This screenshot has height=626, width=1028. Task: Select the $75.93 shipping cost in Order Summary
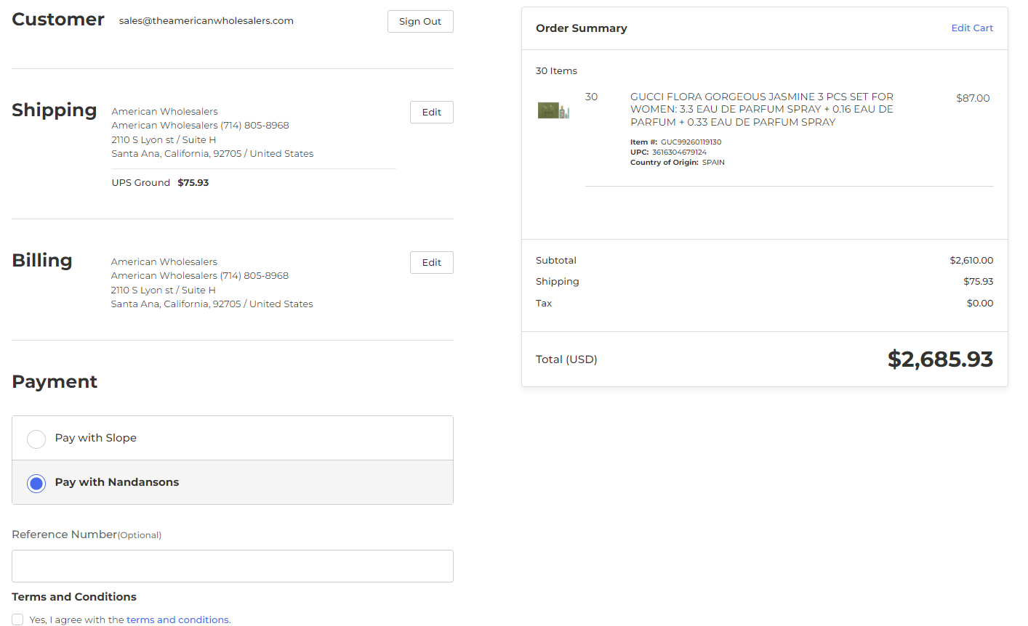[979, 282]
